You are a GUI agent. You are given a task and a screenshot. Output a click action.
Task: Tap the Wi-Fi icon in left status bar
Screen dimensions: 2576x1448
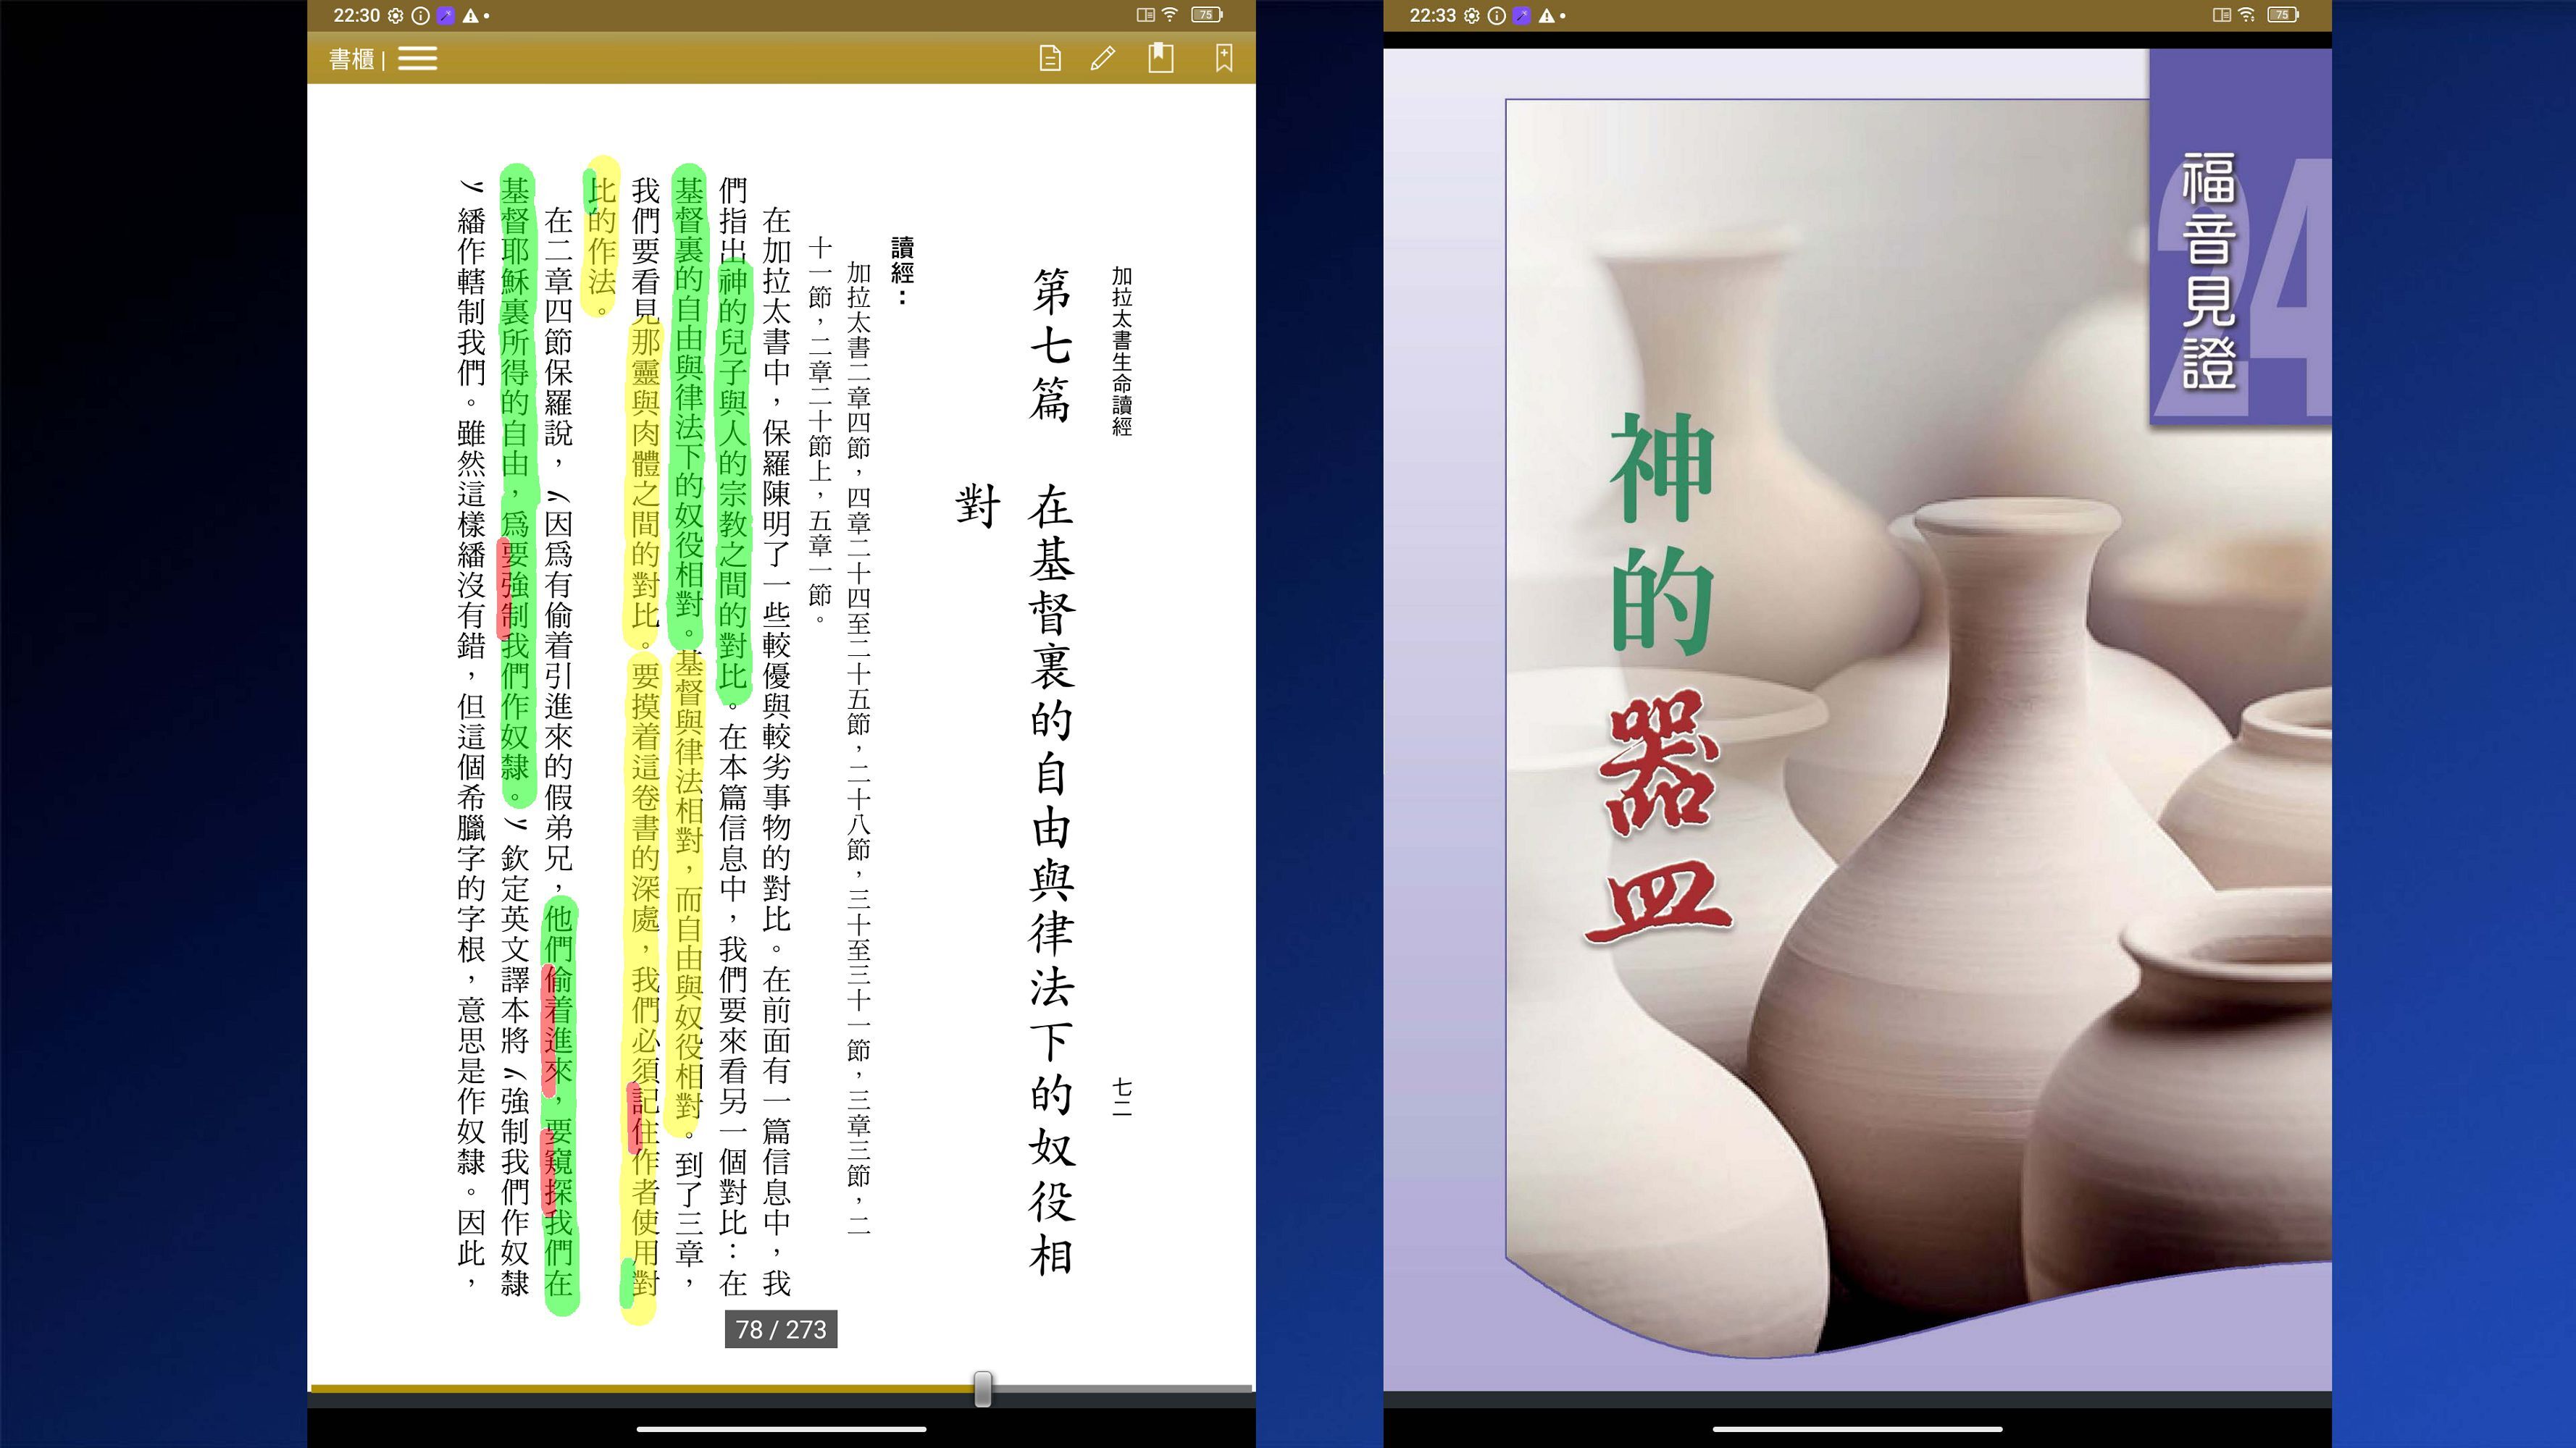point(1170,15)
